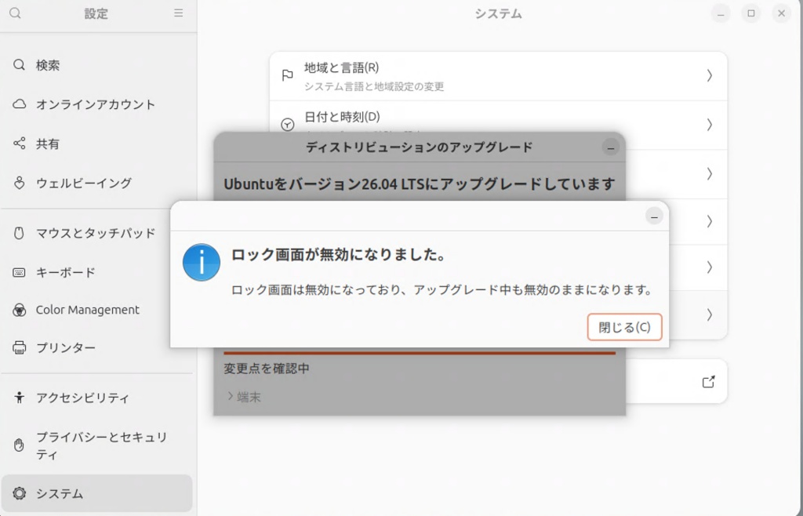Open the 地域と言語 row chevron
This screenshot has width=803, height=516.
709,76
